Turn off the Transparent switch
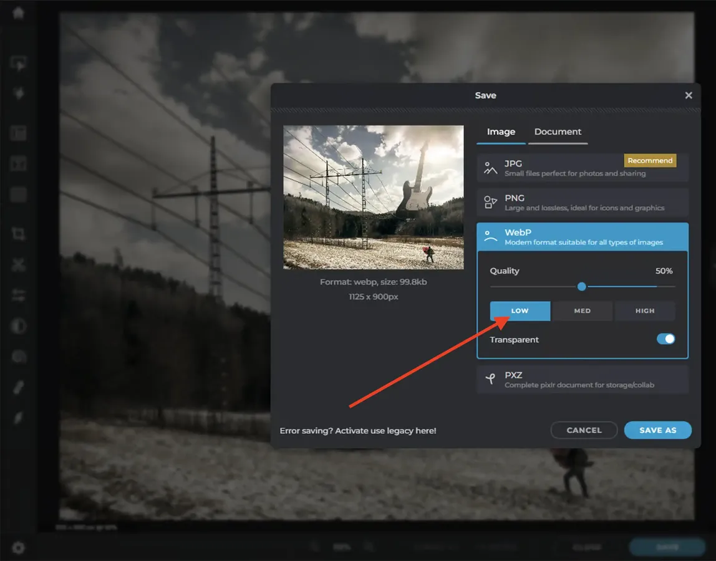The image size is (716, 561). tap(665, 339)
